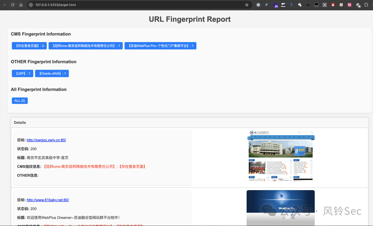The height and width of the screenshot is (226, 373).
Task: Open the pink translate extension icon
Action: tap(350, 5)
